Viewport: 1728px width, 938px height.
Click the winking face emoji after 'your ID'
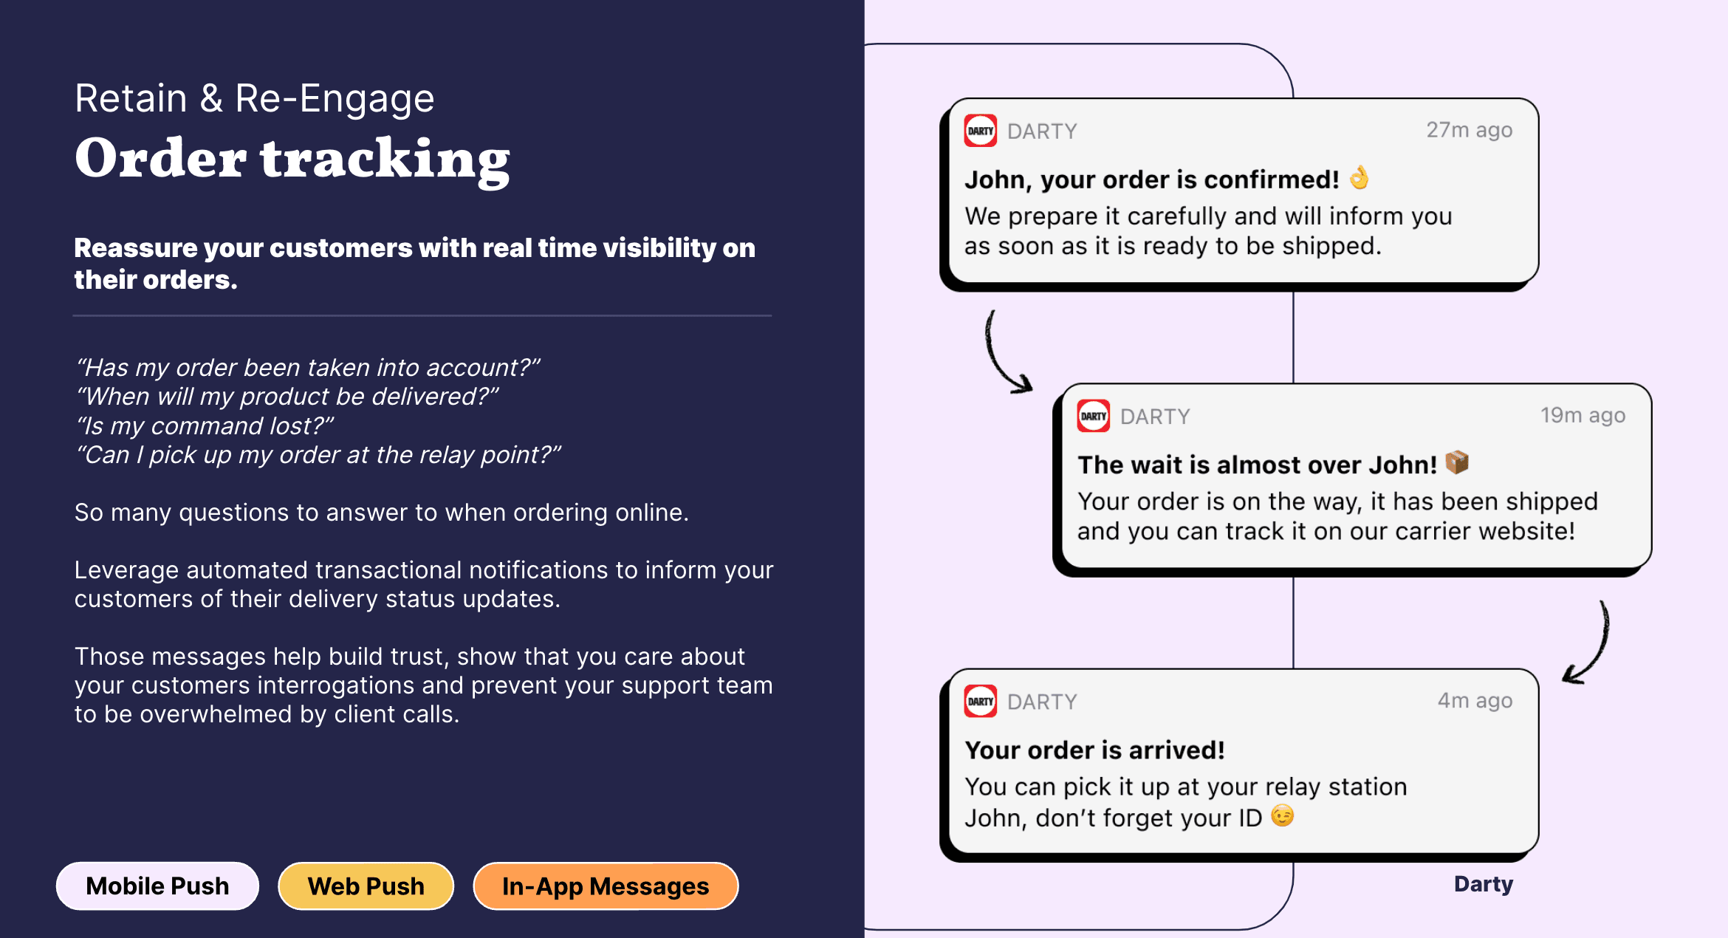[x=1283, y=815]
